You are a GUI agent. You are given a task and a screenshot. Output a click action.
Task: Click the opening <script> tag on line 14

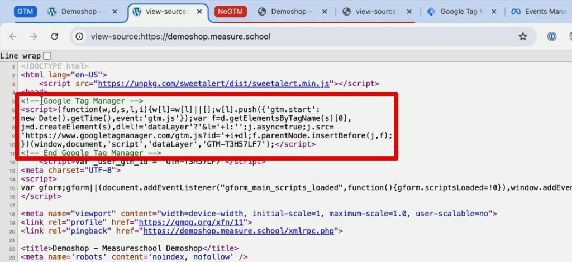point(39,179)
